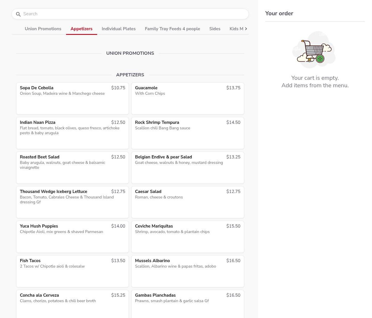Select Belgian Endive & pear Salad
The width and height of the screenshot is (372, 318).
tap(187, 167)
